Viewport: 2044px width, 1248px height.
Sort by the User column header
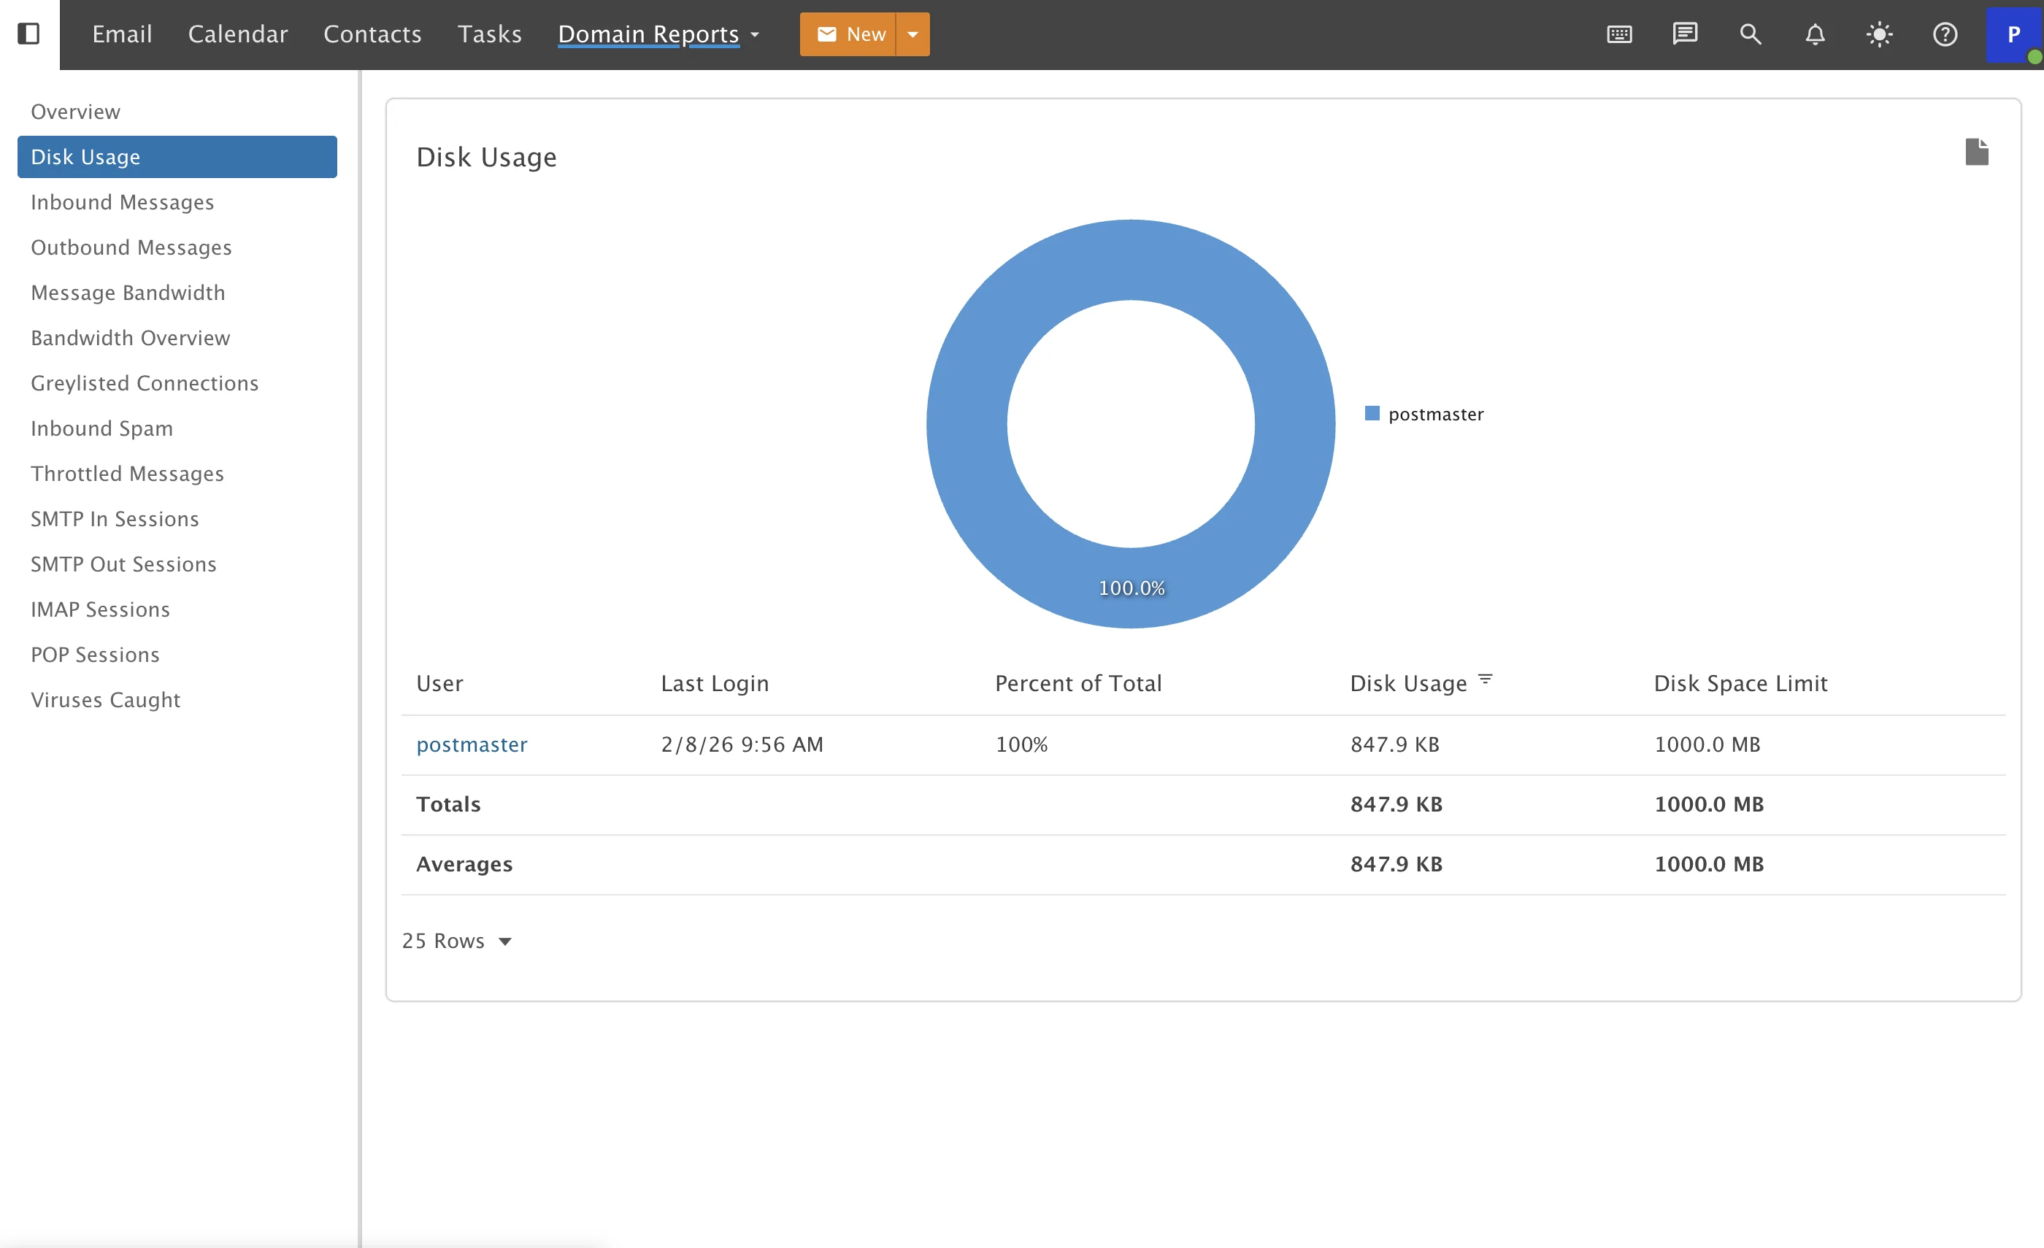pyautogui.click(x=439, y=682)
